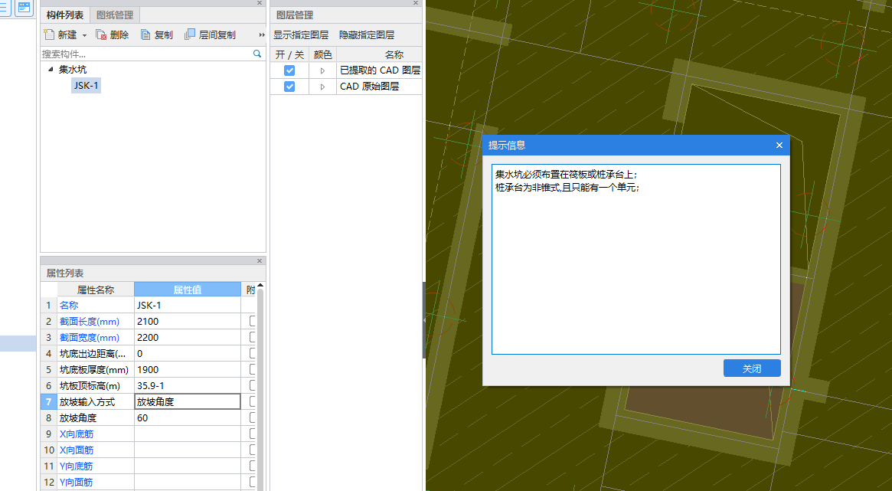Click the 复制 copy icon
This screenshot has height=491, width=892.
point(145,34)
